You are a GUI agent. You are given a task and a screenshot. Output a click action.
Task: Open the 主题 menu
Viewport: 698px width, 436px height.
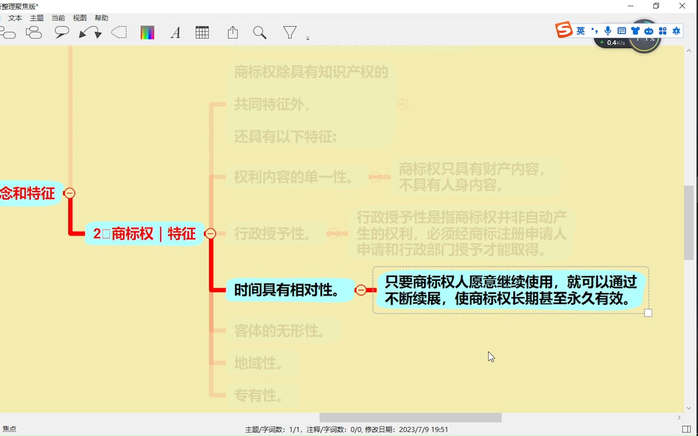pos(36,18)
